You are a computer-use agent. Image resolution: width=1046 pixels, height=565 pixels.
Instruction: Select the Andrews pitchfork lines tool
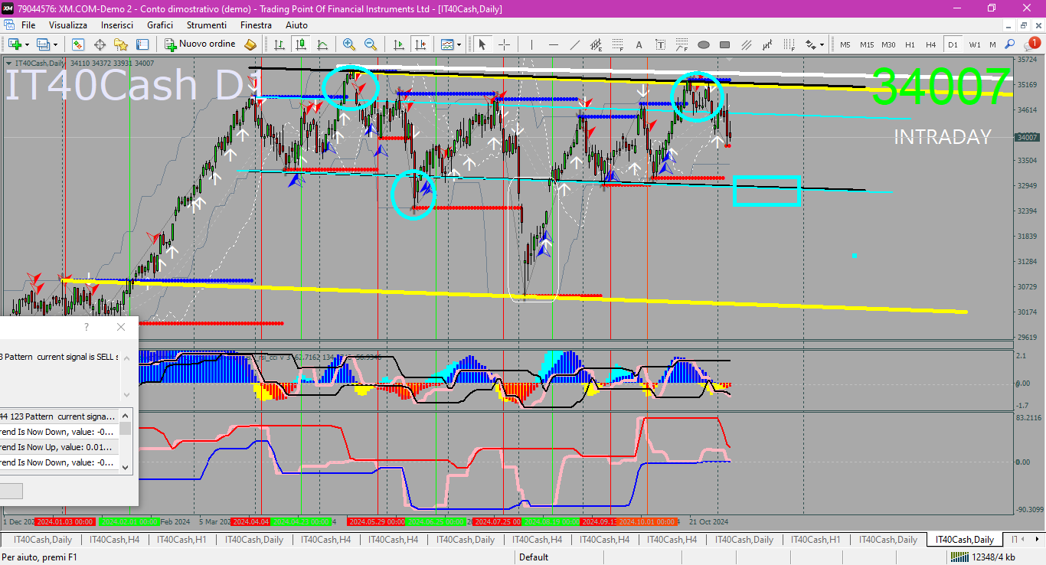pos(747,44)
